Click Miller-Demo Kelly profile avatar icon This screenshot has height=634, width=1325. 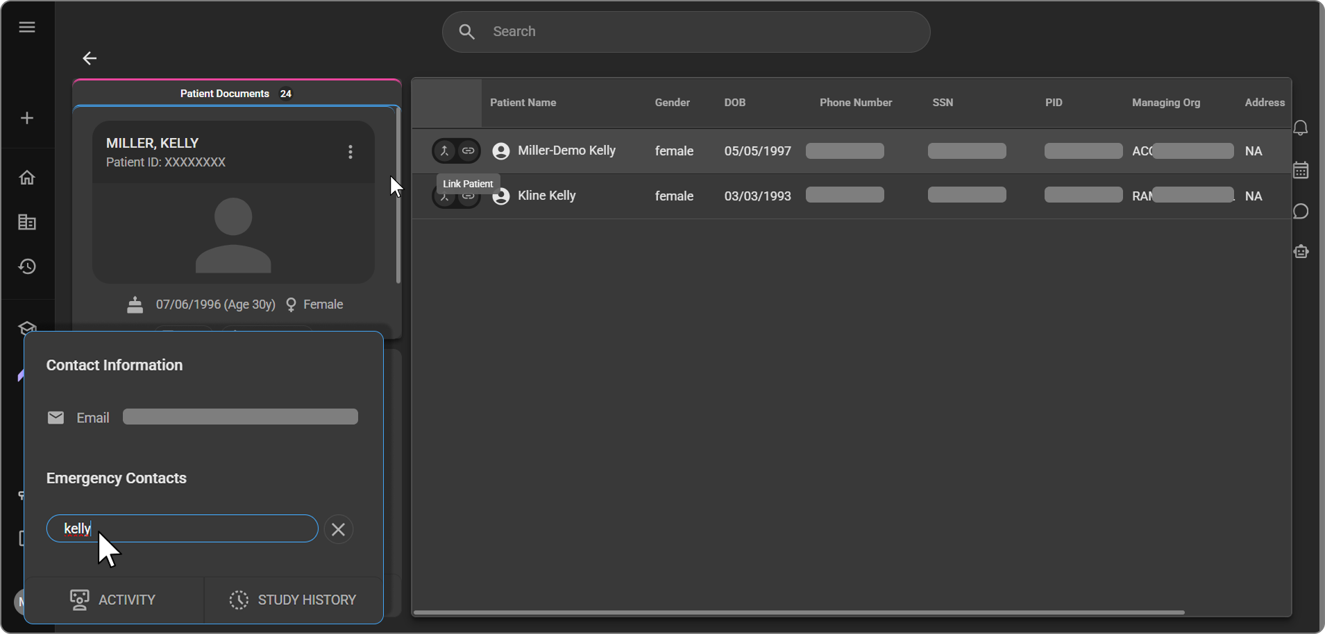pyautogui.click(x=501, y=151)
